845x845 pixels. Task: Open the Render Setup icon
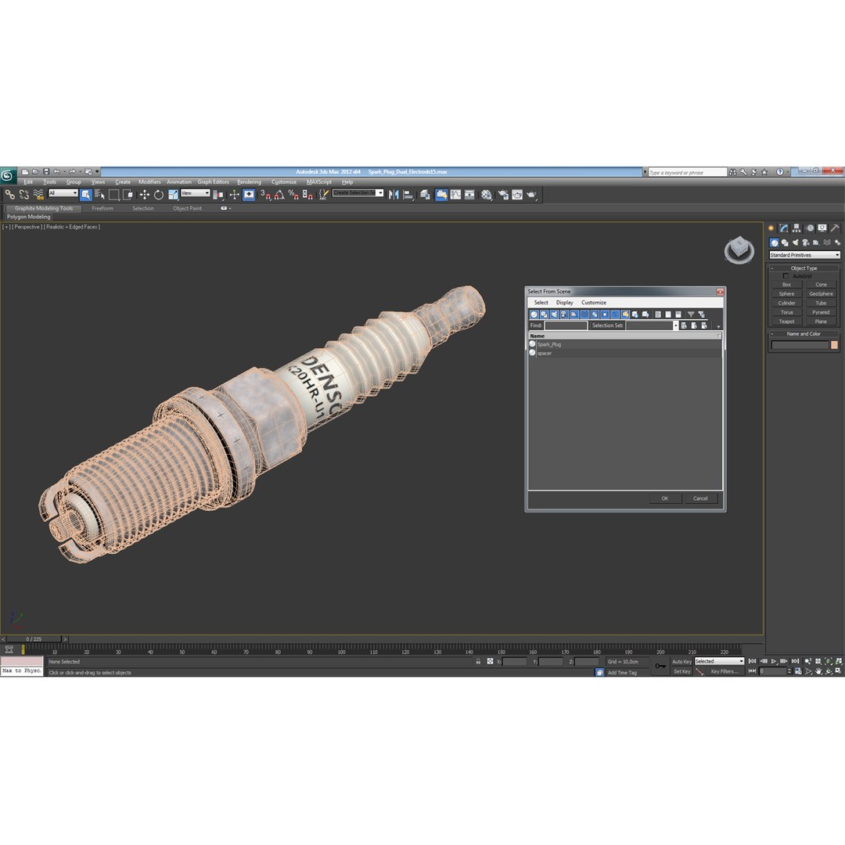click(x=503, y=195)
